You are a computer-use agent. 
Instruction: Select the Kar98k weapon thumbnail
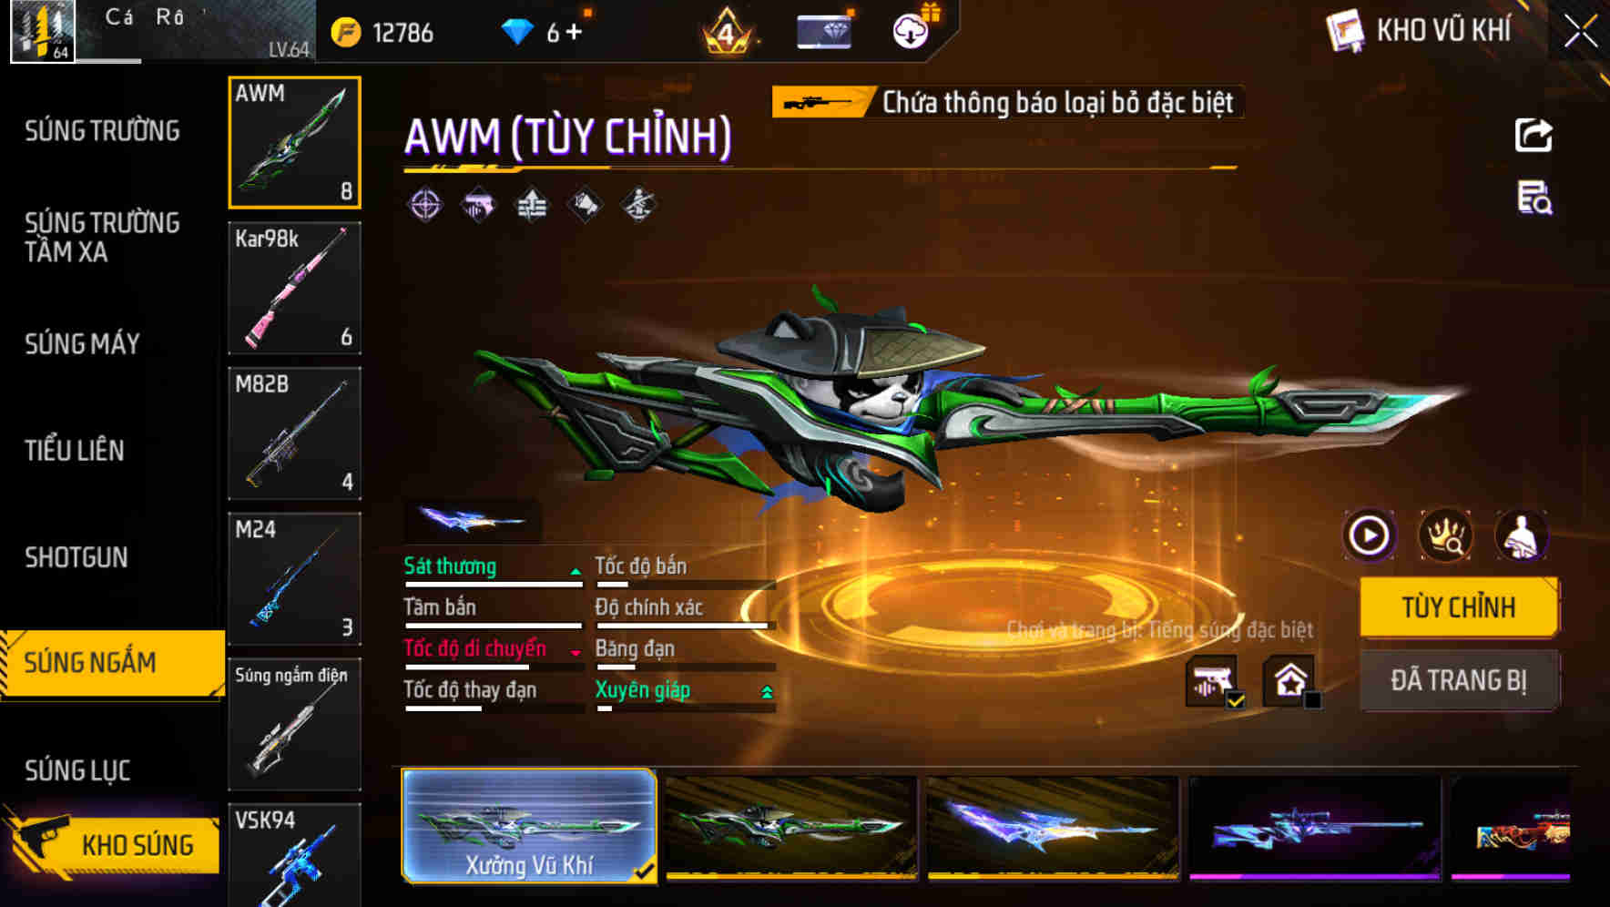click(294, 288)
